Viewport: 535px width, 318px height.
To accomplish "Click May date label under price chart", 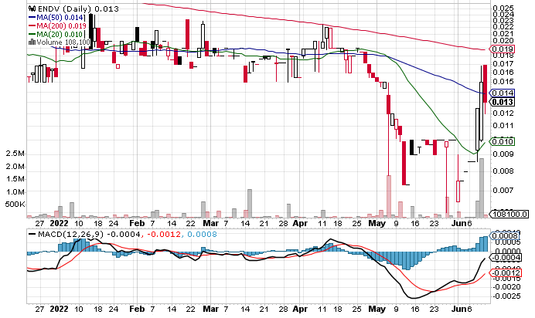I will [377, 223].
